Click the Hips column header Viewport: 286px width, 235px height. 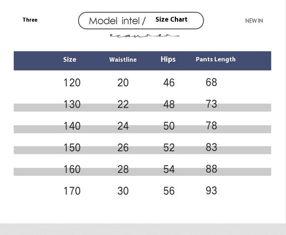click(x=168, y=60)
